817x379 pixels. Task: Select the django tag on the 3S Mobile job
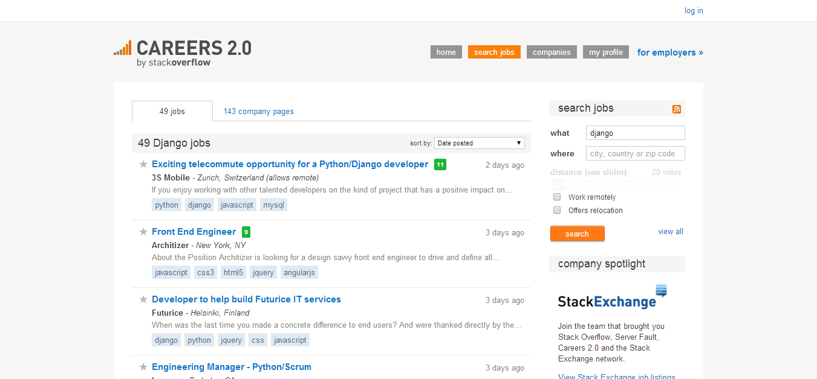(200, 205)
